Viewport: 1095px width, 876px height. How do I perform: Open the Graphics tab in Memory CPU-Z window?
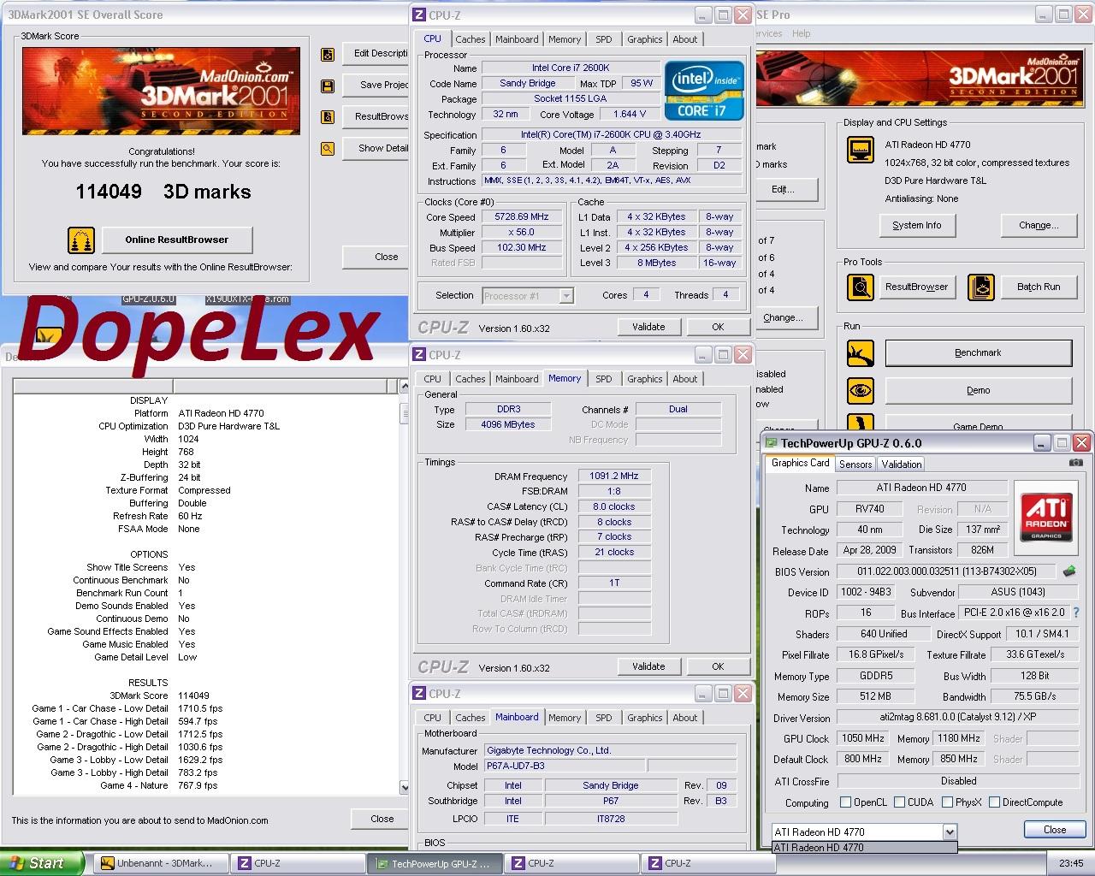644,379
